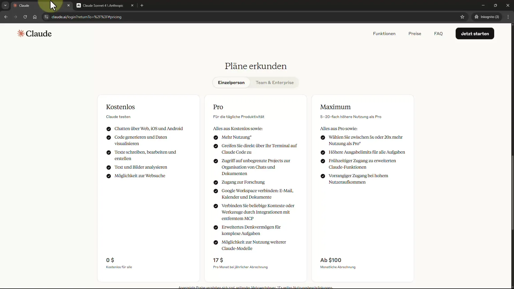Image resolution: width=514 pixels, height=289 pixels.
Task: Click the Kostenlos plan heading
Action: tap(120, 107)
